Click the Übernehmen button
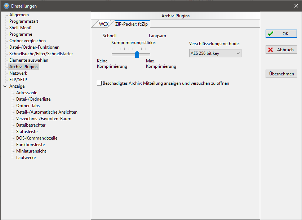Viewport: 302px width, 220px height. tap(281, 74)
